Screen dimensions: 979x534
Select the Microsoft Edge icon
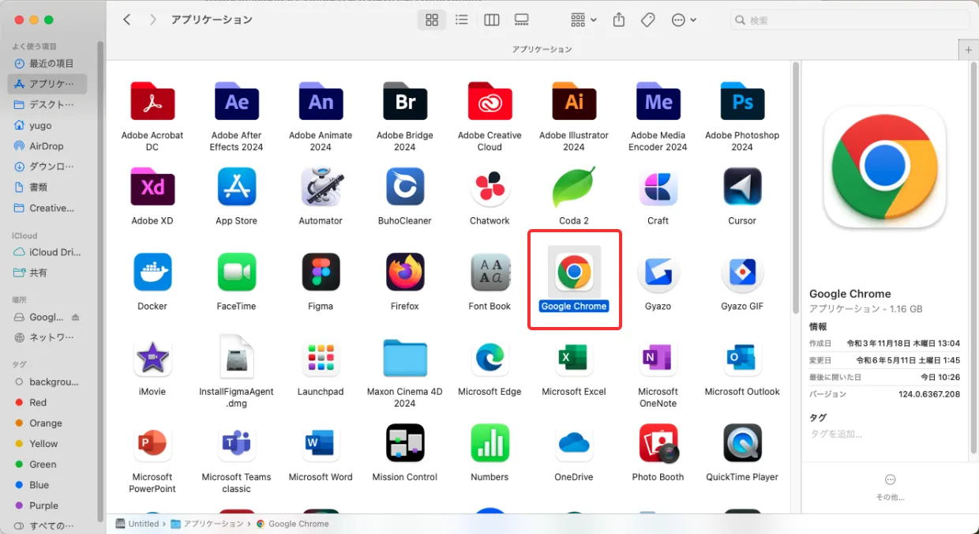[489, 358]
